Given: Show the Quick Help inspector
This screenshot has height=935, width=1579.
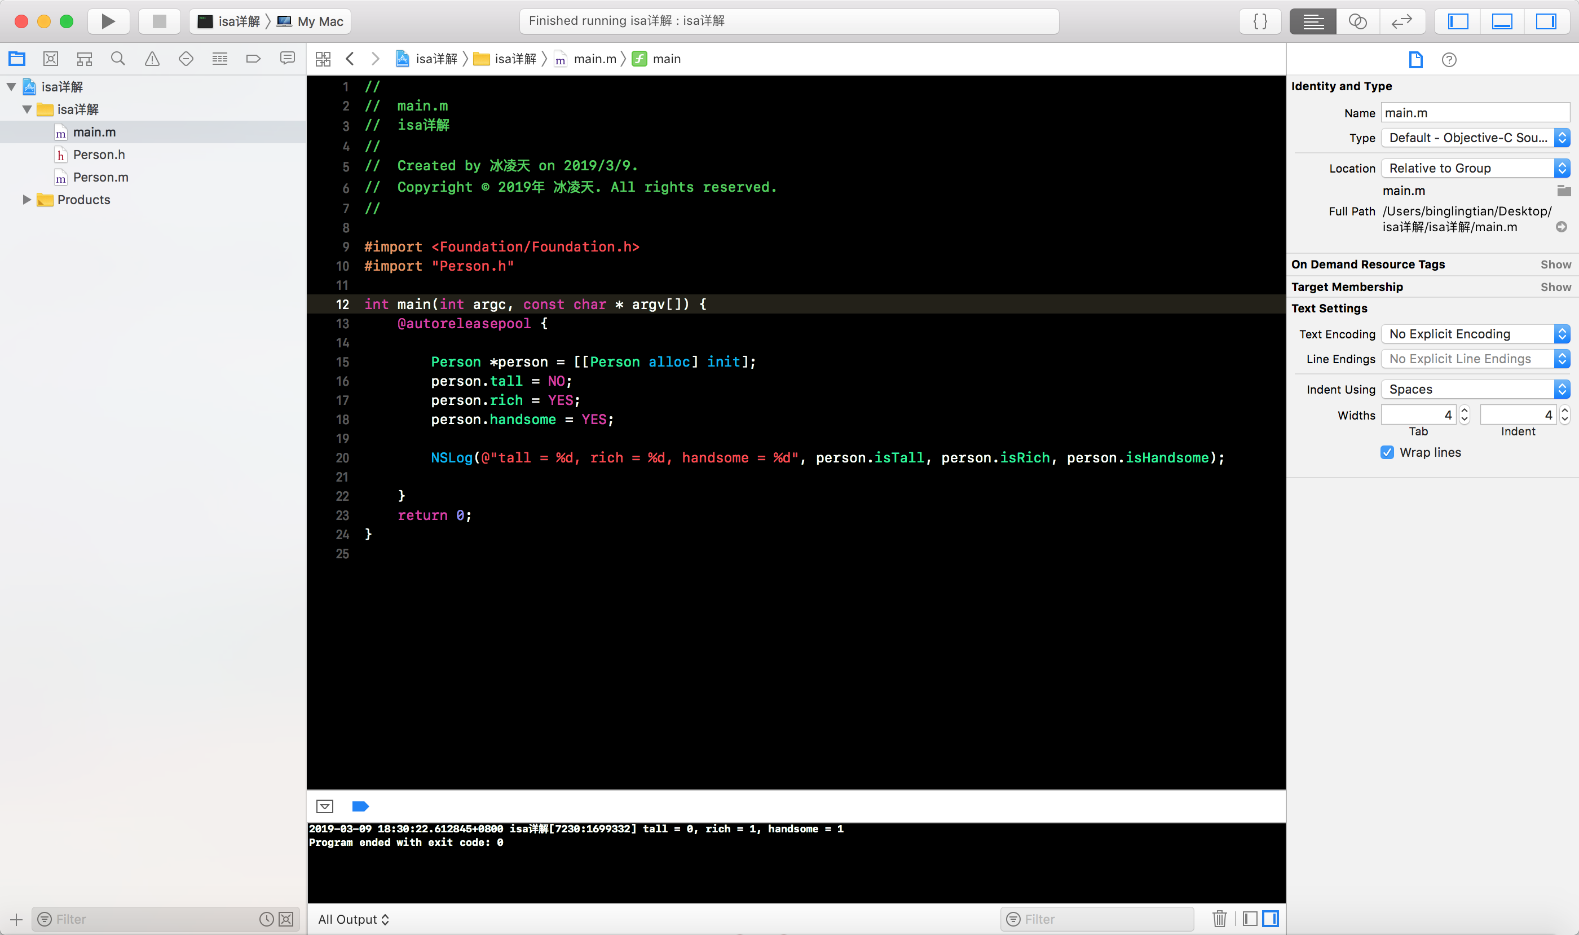Looking at the screenshot, I should pyautogui.click(x=1449, y=59).
